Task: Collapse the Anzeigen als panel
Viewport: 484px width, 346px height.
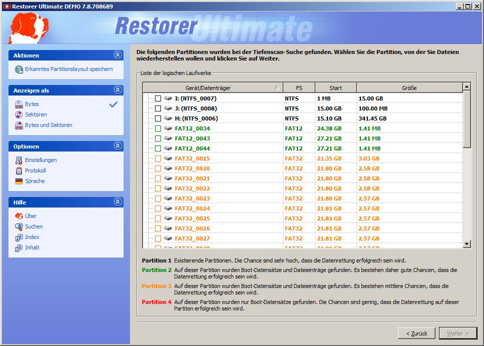Action: (117, 90)
